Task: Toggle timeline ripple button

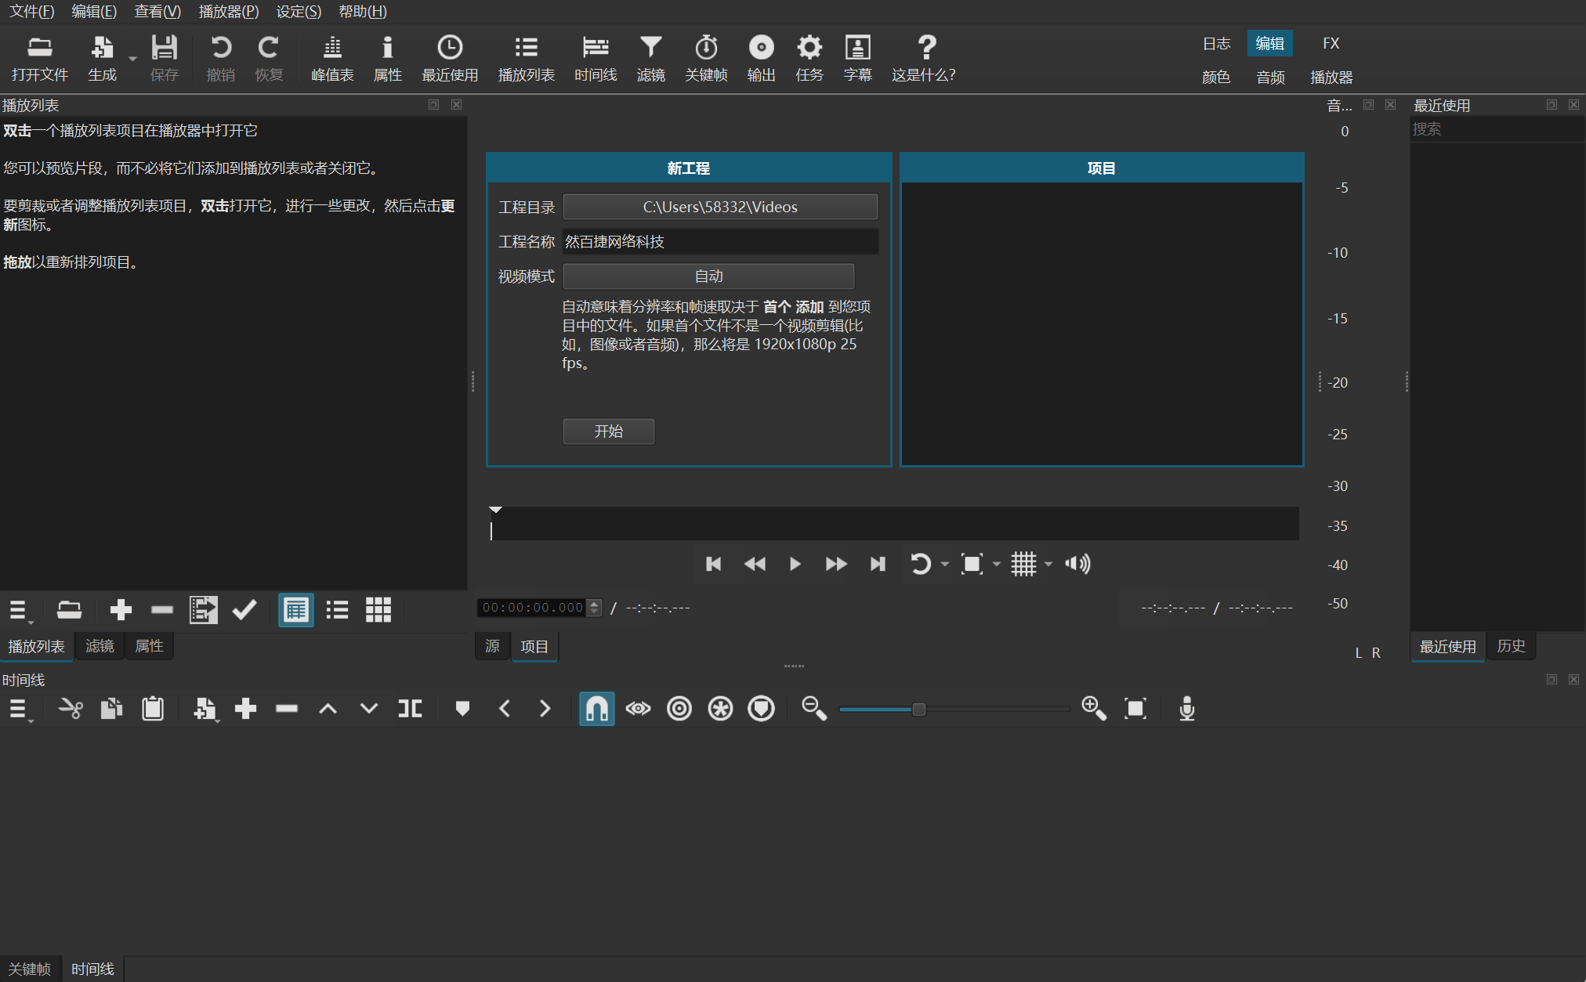Action: 679,709
